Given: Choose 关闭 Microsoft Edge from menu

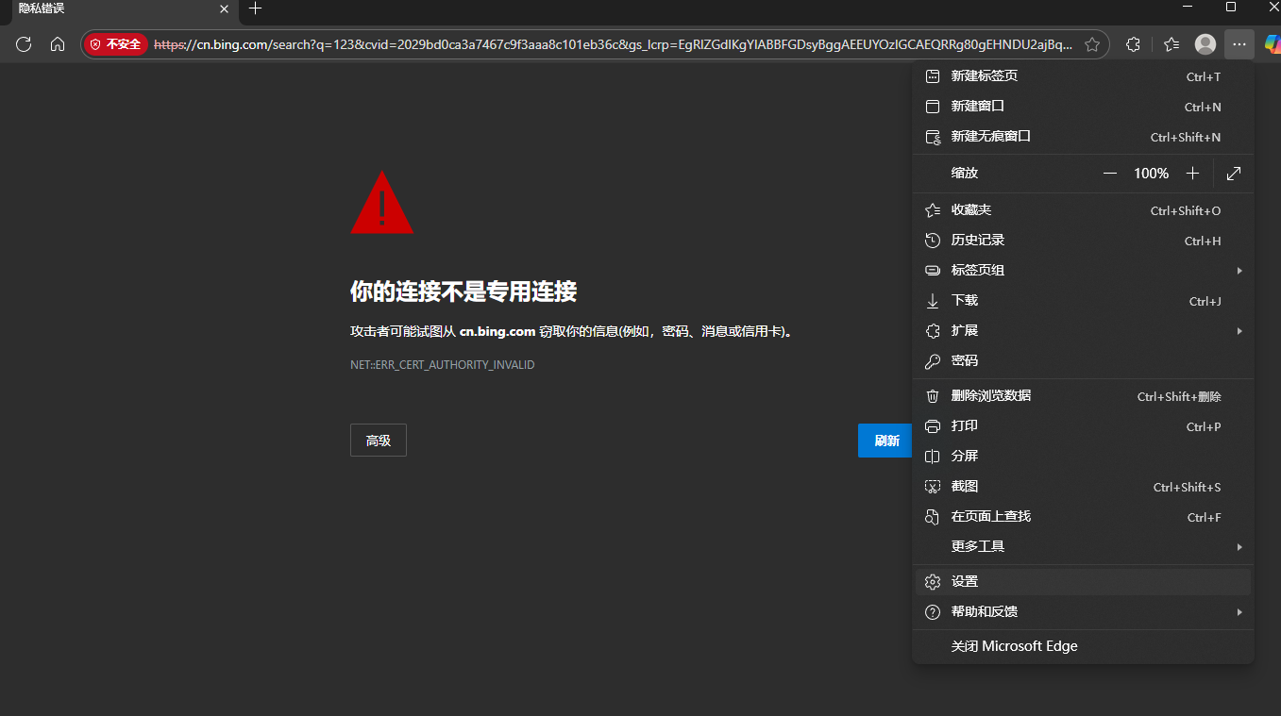Looking at the screenshot, I should click(x=1084, y=646).
